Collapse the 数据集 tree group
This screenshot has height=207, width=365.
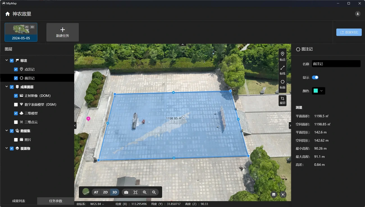point(7,131)
